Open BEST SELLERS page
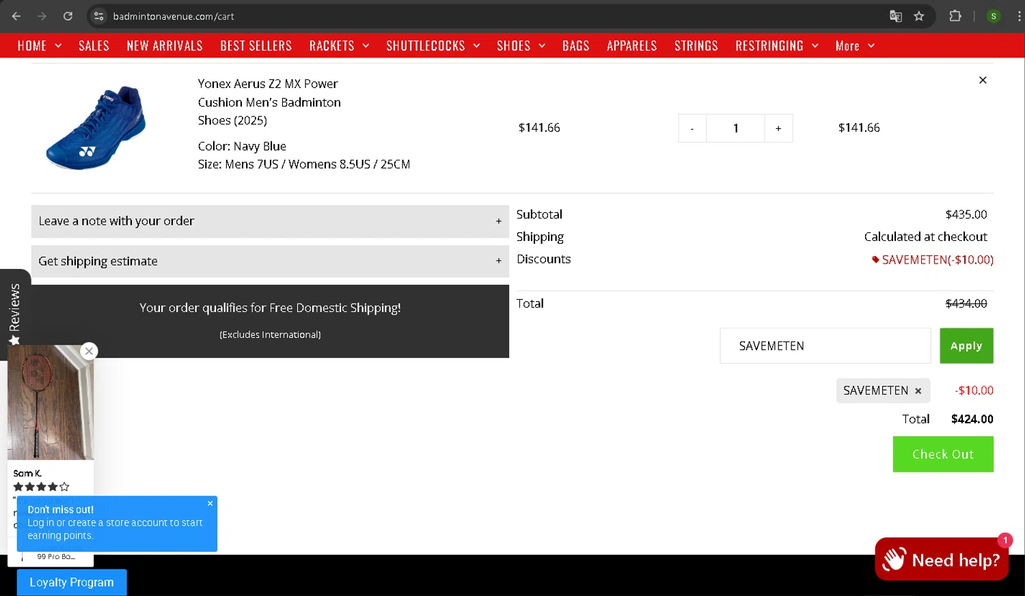 pyautogui.click(x=256, y=46)
